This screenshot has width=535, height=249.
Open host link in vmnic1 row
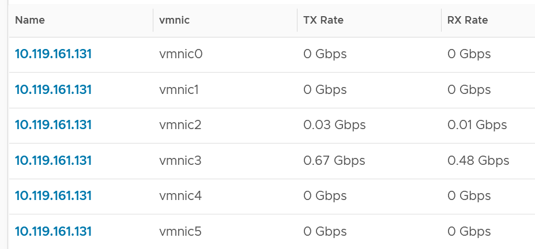53,90
